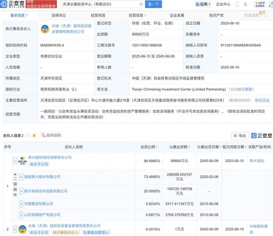This screenshot has height=236, width=273.
Task: Switch to 企业发展 tab
Action: click(177, 16)
